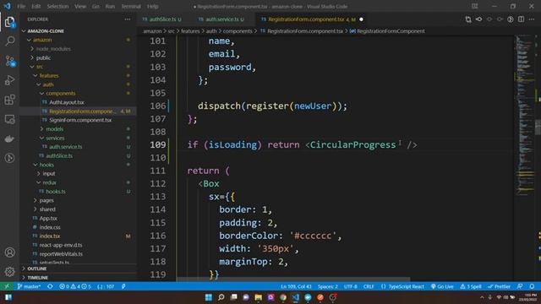
Task: Open the Run and Debug view
Action: click(9, 80)
